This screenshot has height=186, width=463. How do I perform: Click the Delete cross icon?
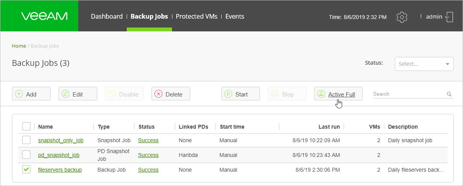(x=158, y=94)
